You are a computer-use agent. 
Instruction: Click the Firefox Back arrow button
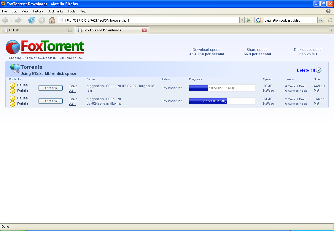pyautogui.click(x=5, y=20)
